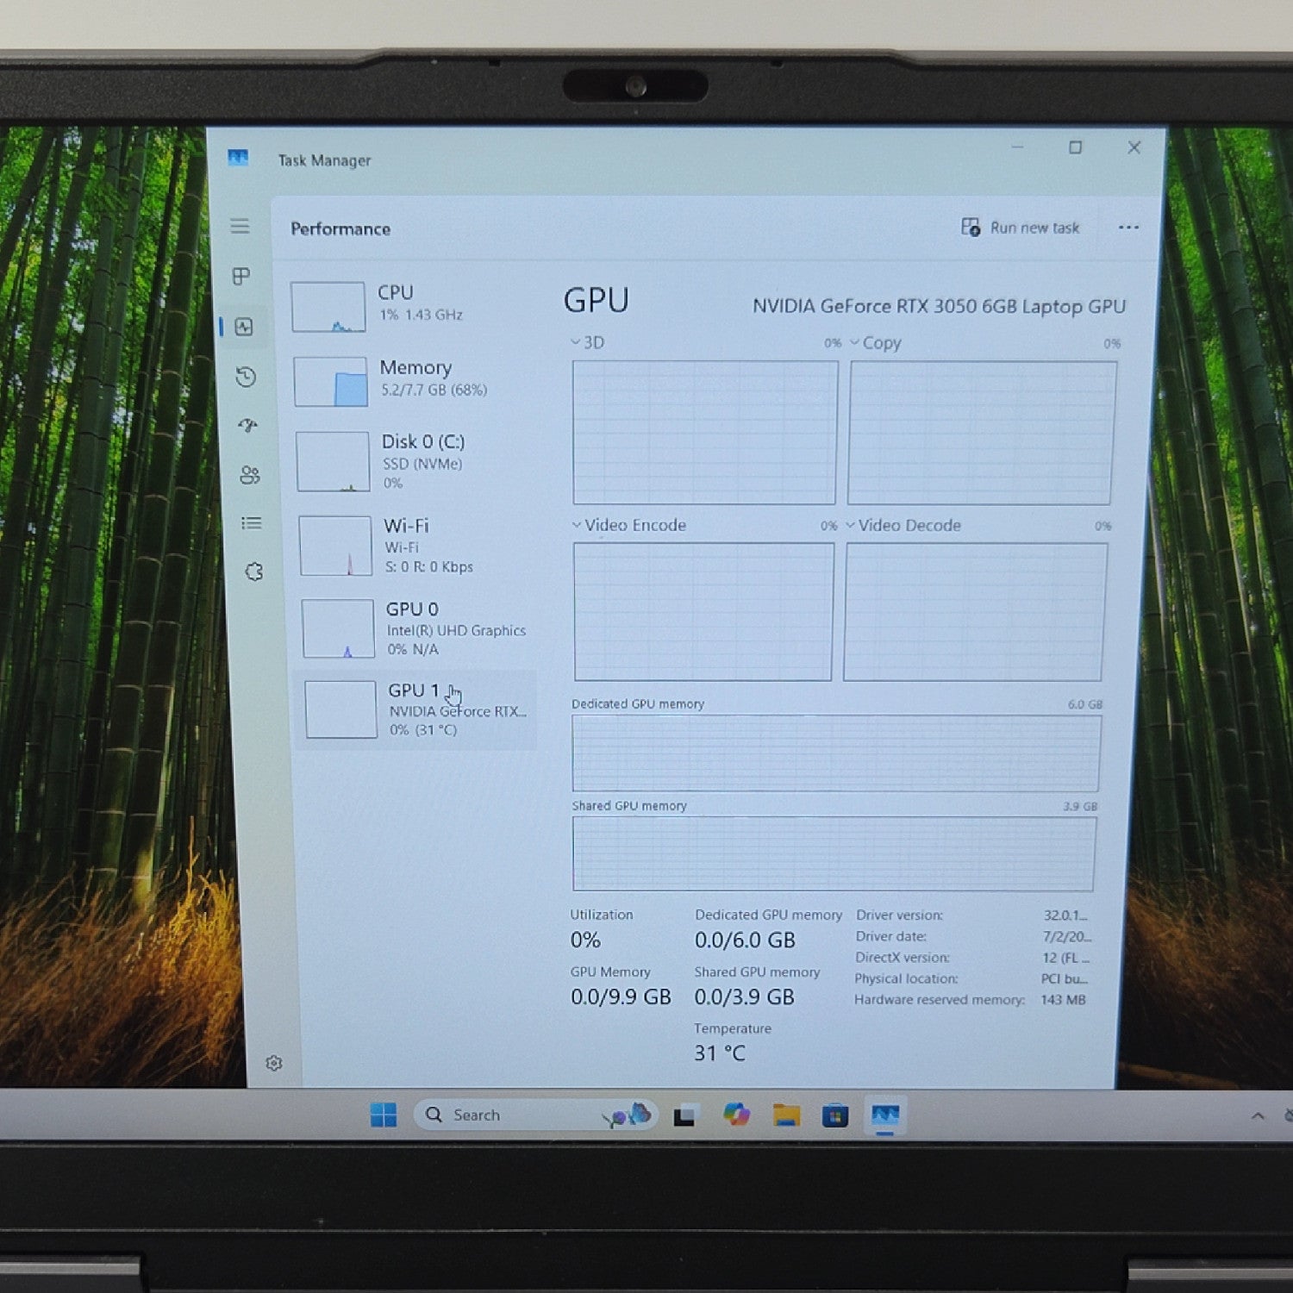1293x1293 pixels.
Task: Open the Video Decode engine dropdown
Action: coord(904,525)
